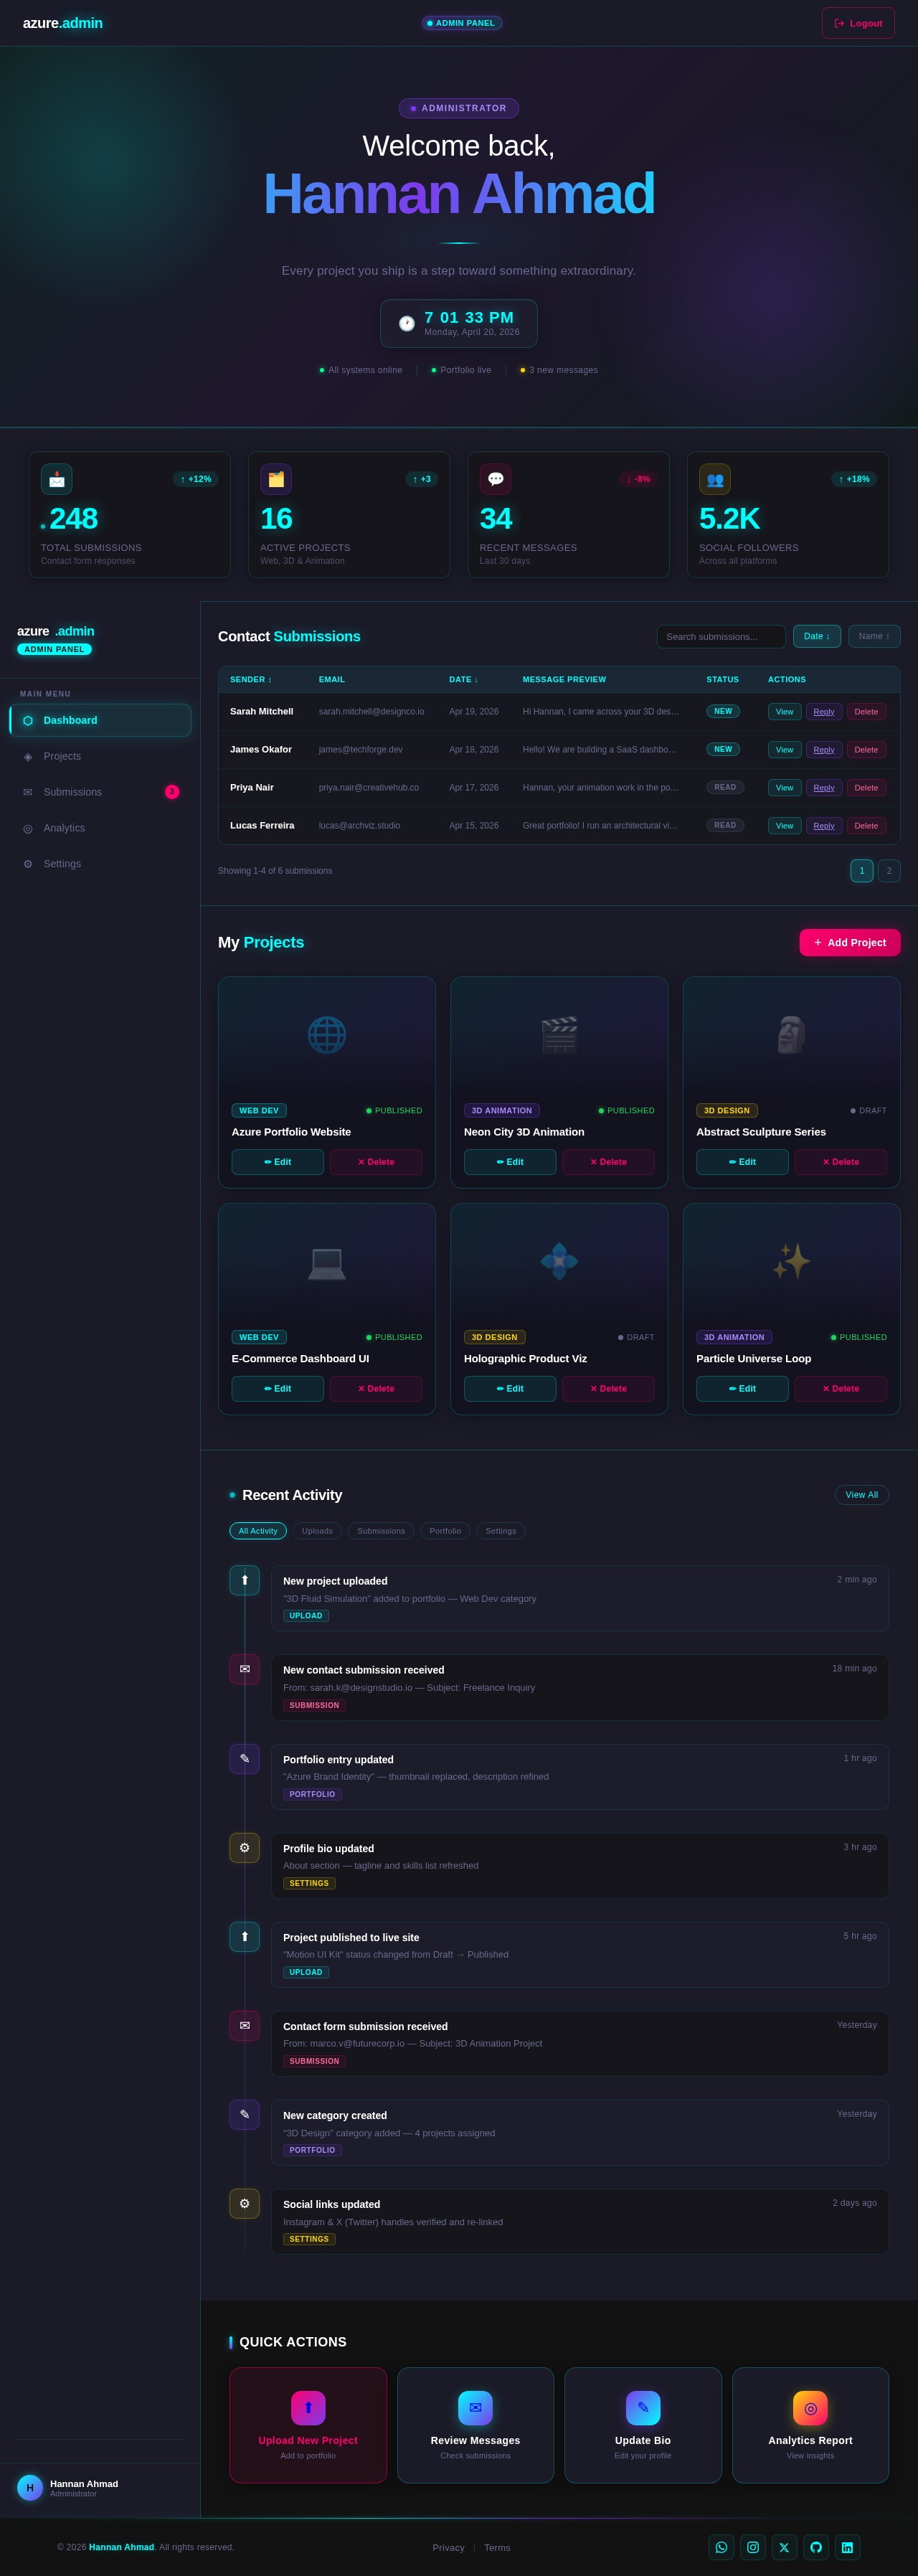Click the Add Project button
The image size is (918, 2576).
tap(850, 943)
